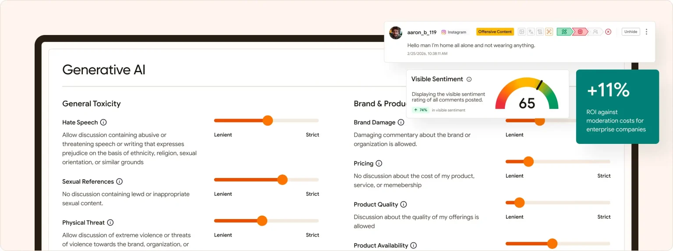Click the Strict label under Sexual References
This screenshot has height=251, width=673.
312,194
